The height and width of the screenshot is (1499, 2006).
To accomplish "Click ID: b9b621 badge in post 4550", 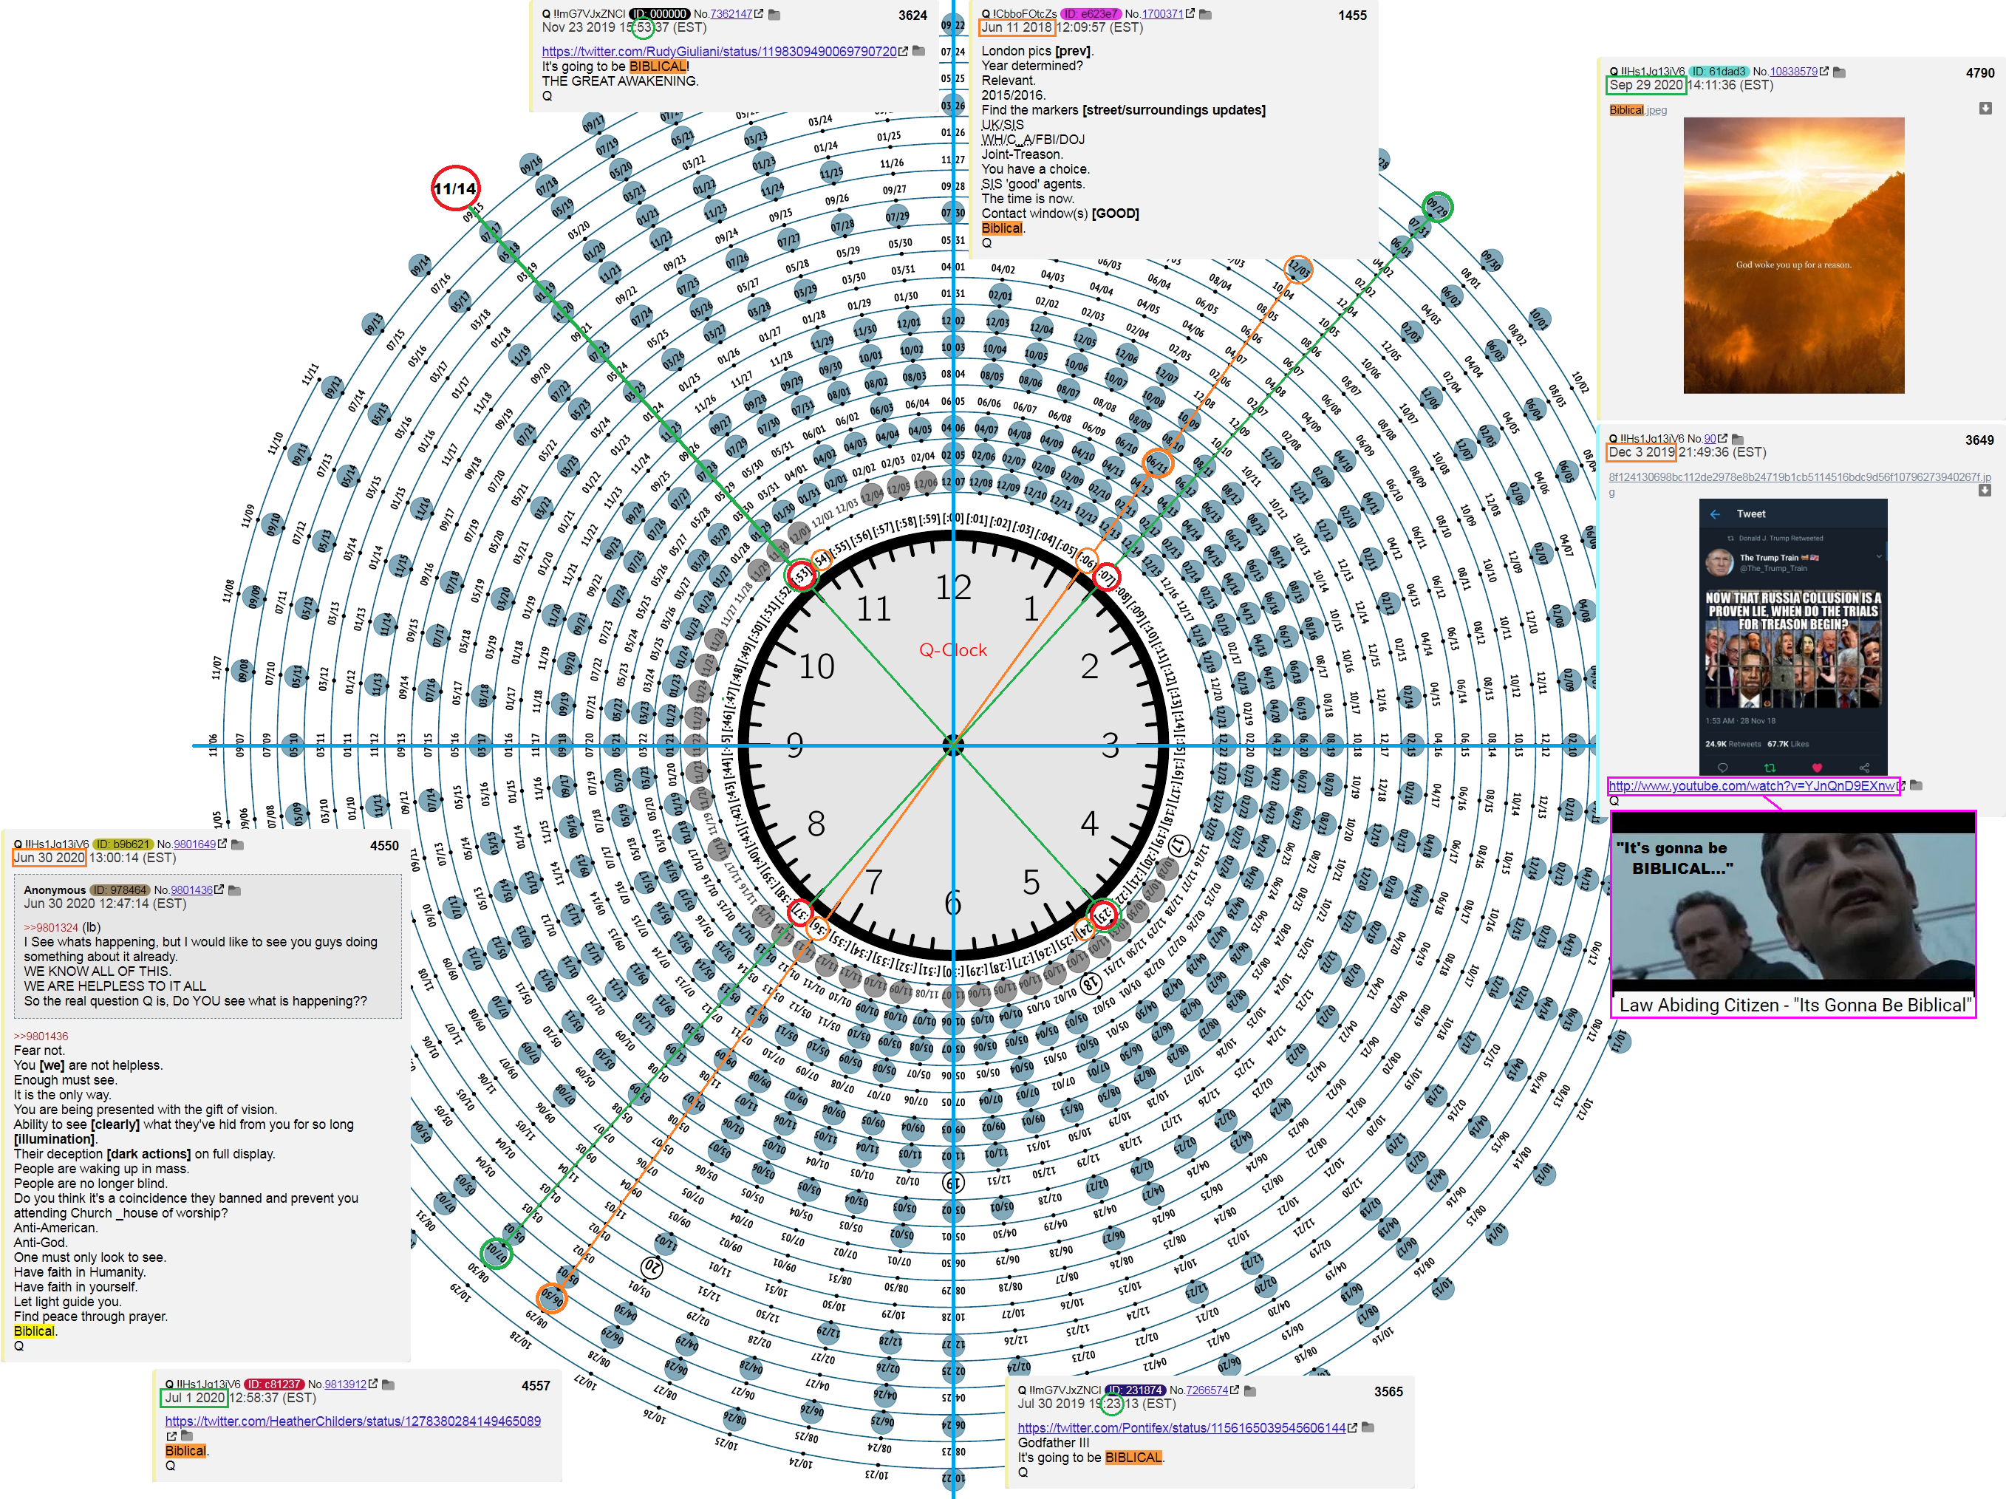I will coord(123,844).
